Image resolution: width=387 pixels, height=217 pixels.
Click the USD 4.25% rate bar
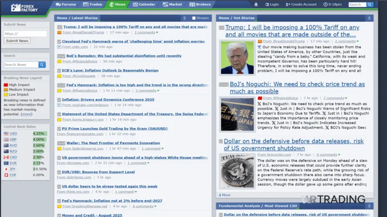coord(39,134)
